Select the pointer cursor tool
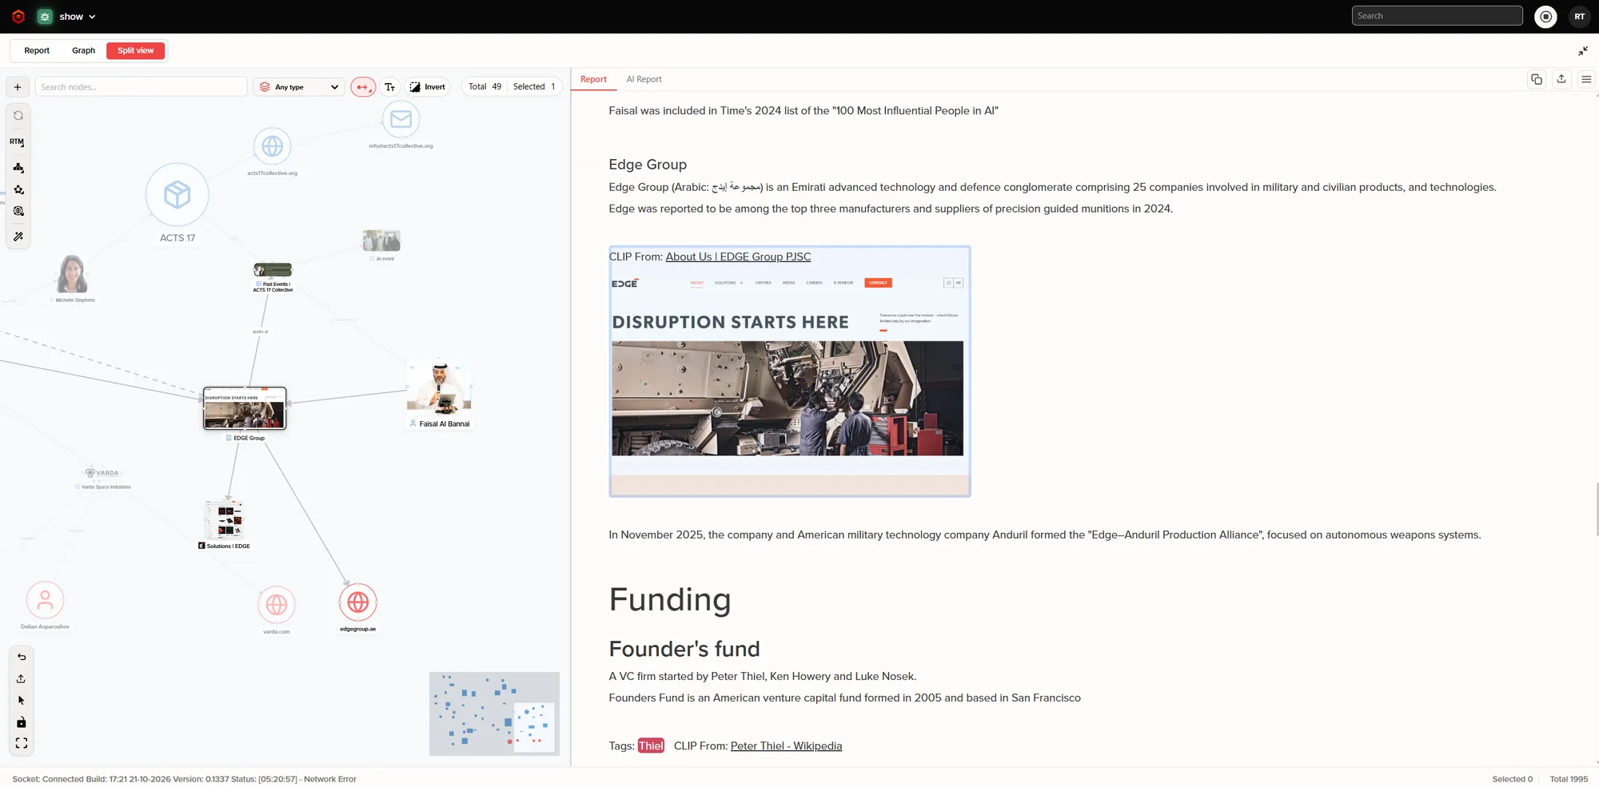 point(21,700)
